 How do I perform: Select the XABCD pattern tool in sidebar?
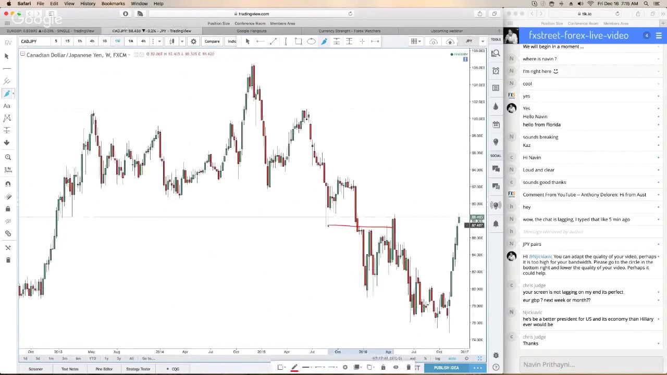tap(7, 118)
